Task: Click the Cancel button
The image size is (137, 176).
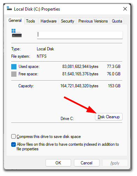Action: [x=87, y=163]
